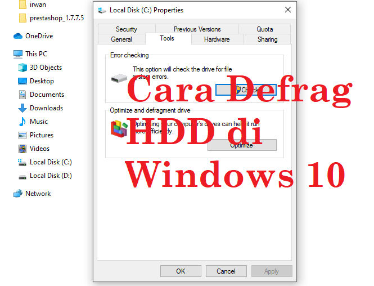
Task: Click the irwan folder icon
Action: click(22, 5)
